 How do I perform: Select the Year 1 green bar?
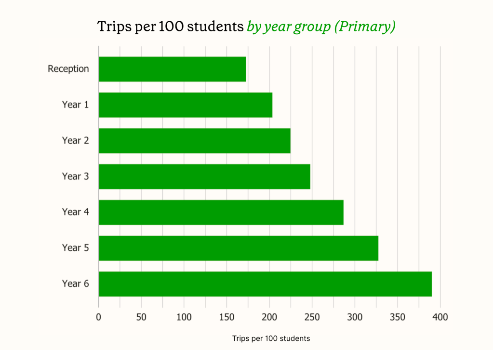tap(185, 105)
